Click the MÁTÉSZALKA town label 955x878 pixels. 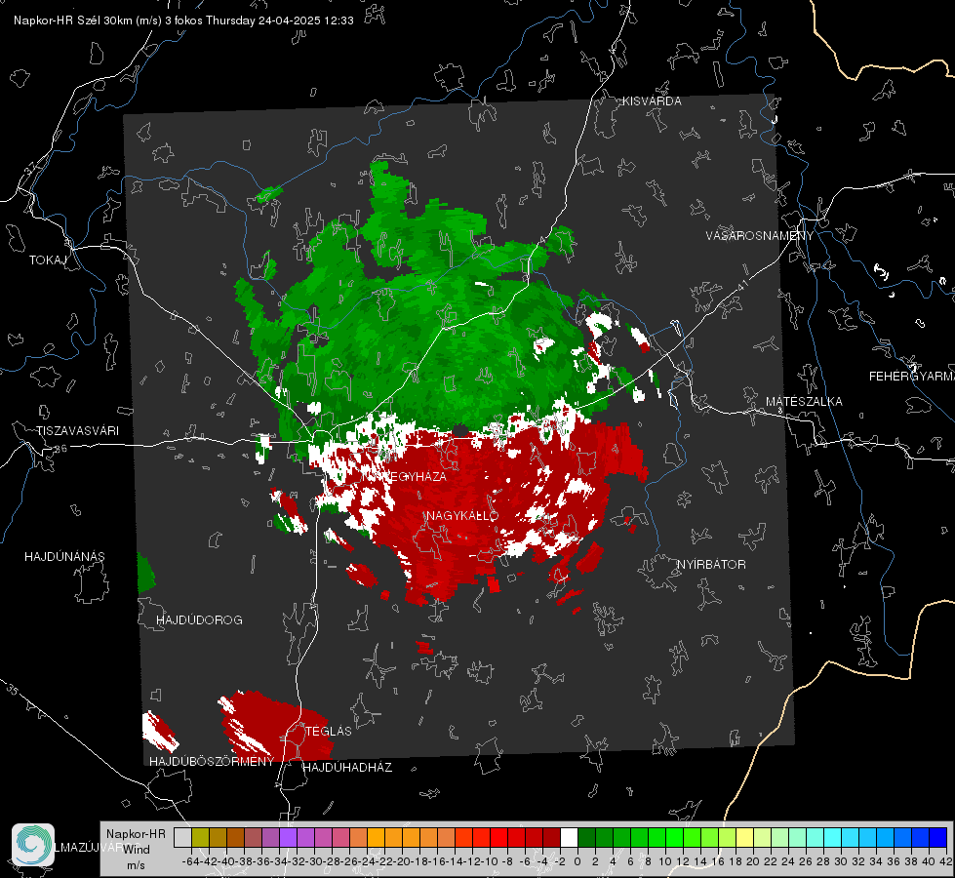[x=804, y=402]
